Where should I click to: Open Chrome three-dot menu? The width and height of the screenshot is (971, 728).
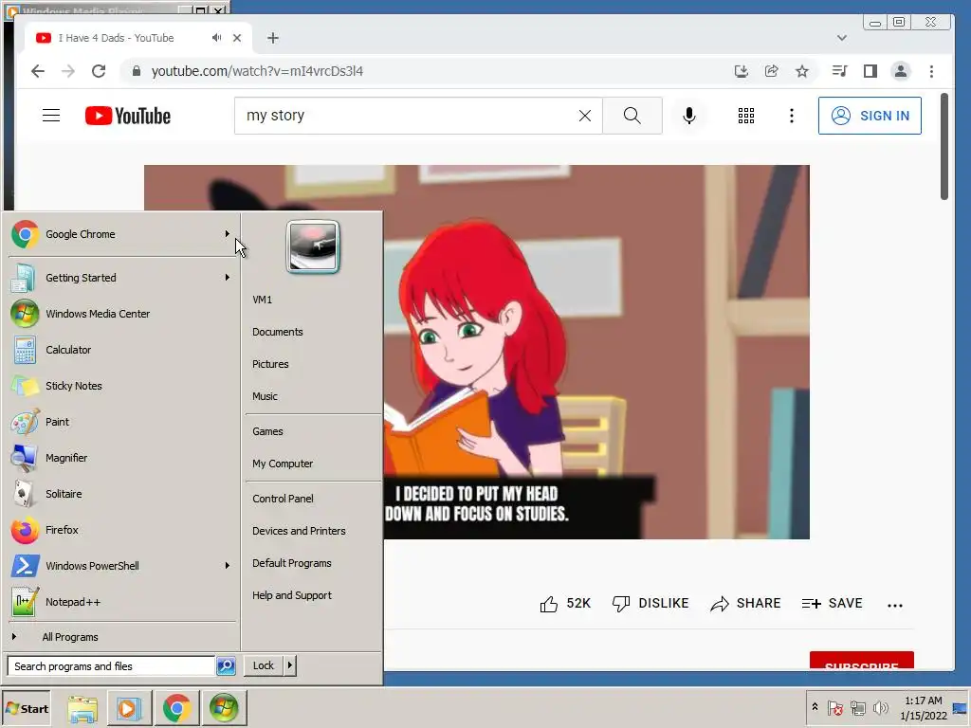point(931,71)
